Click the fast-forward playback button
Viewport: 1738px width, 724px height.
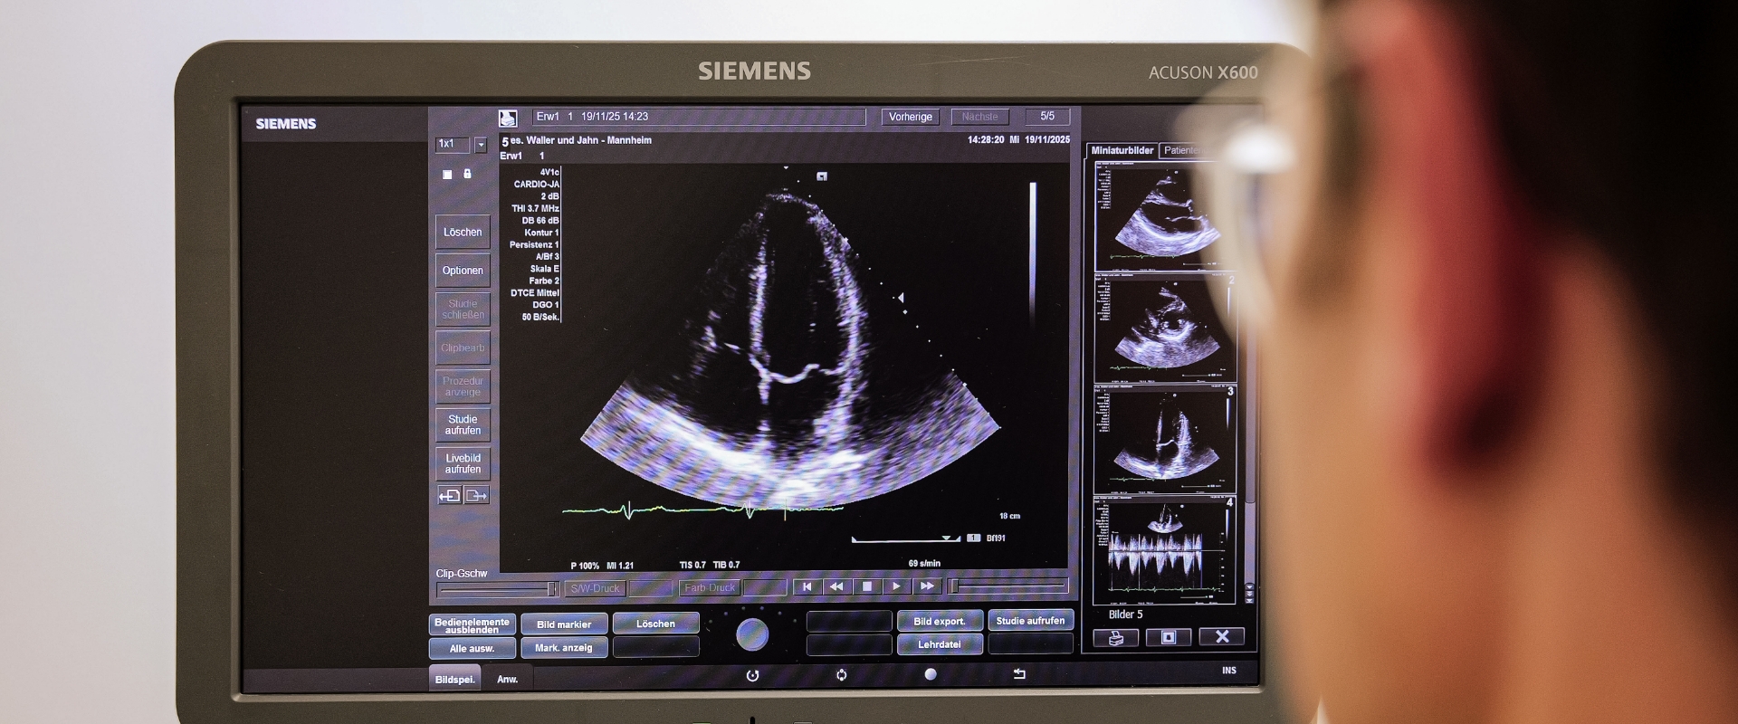(927, 587)
